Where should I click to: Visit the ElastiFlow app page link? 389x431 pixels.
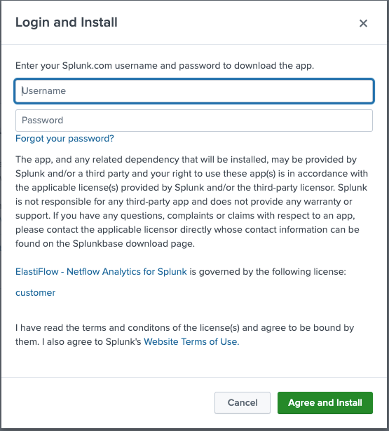pyautogui.click(x=101, y=272)
